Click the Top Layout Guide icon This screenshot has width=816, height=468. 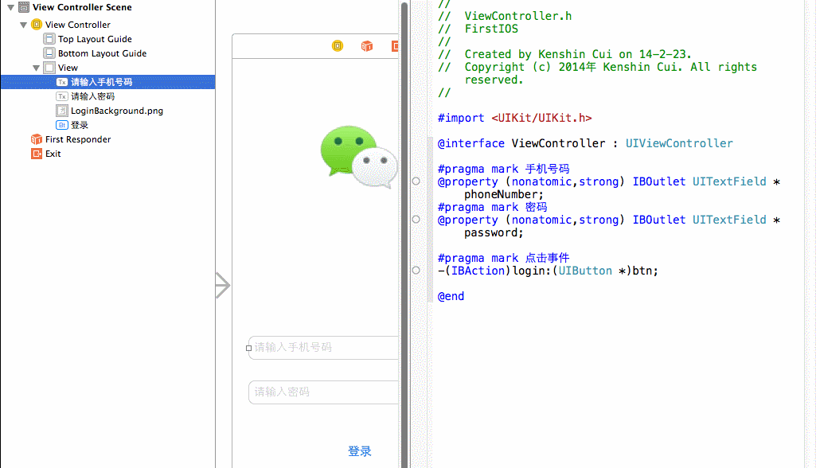49,39
